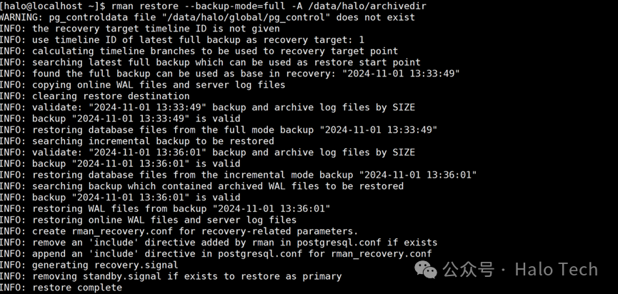Click the "create rman_recovery.conf" line

pos(179,231)
